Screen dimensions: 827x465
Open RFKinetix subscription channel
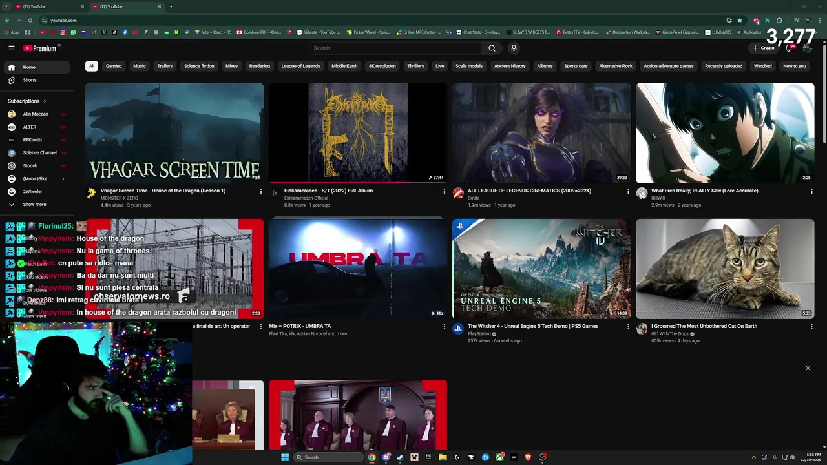36,140
